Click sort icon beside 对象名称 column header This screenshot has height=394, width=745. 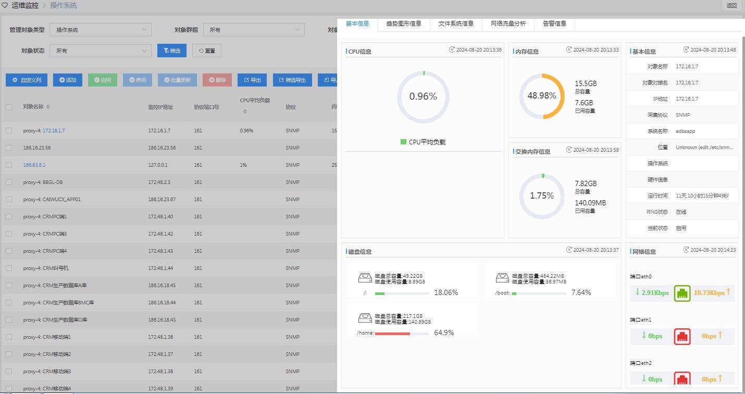click(x=48, y=107)
